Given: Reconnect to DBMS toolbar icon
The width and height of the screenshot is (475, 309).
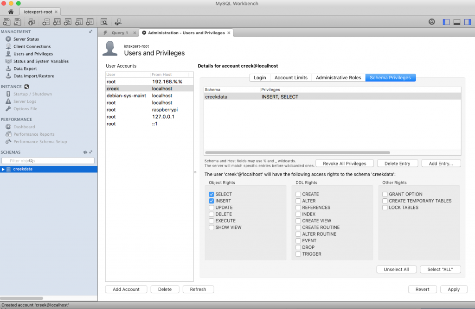Looking at the screenshot, I should 118,22.
